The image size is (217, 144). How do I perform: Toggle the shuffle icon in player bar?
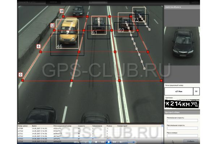point(86,142)
